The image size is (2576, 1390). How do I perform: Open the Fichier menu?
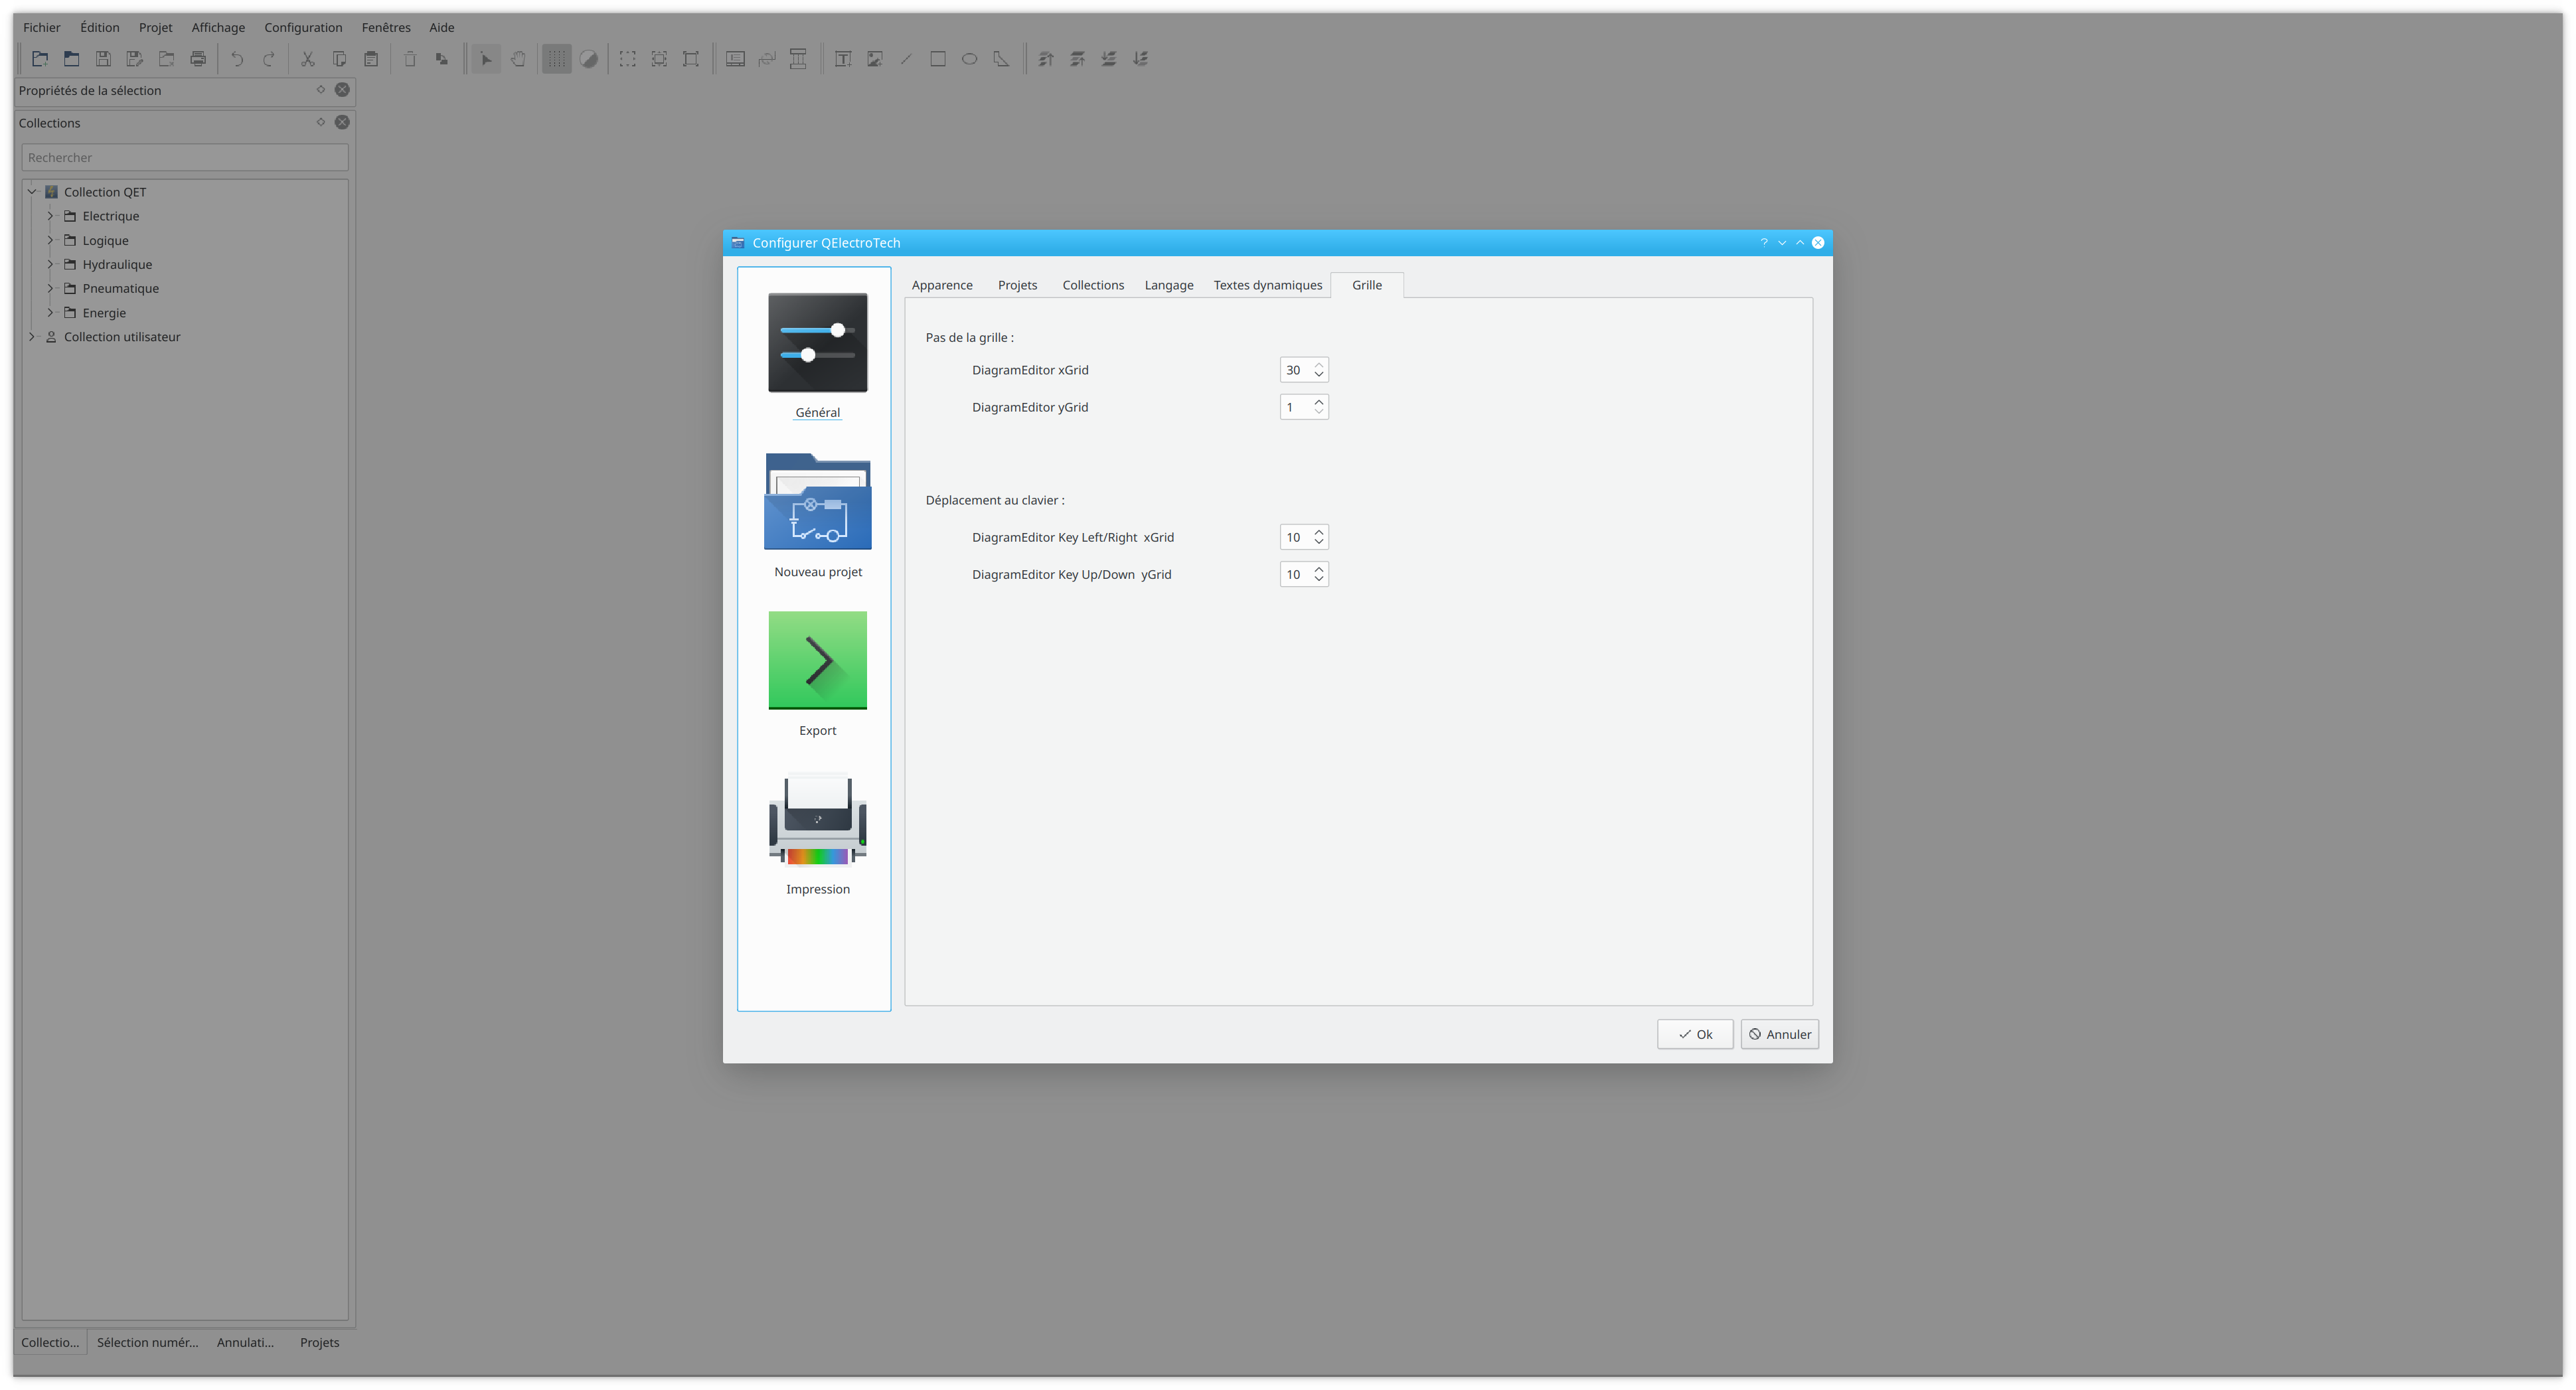coord(42,27)
